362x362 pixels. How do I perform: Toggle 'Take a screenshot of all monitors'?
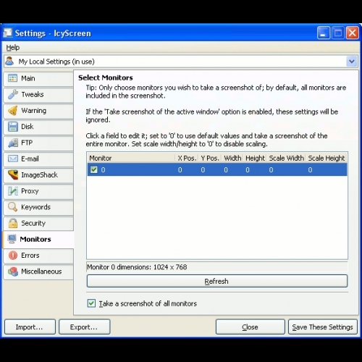point(91,303)
